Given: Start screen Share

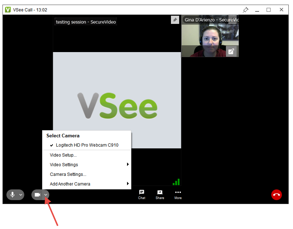Looking at the screenshot, I should [x=160, y=195].
